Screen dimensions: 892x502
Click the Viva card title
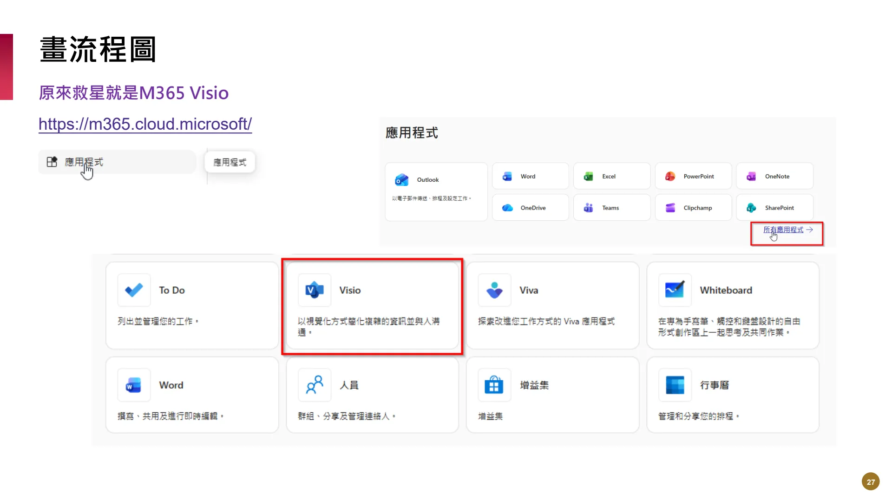529,290
